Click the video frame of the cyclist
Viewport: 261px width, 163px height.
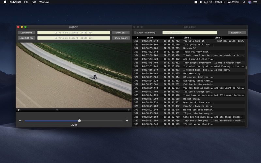[x=74, y=75]
